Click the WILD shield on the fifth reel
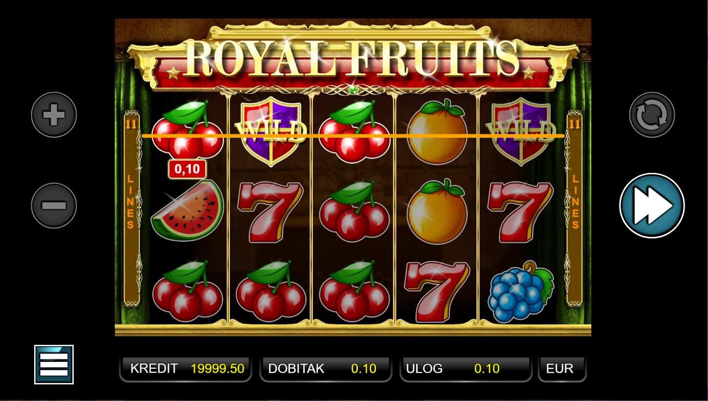Viewport: 708px width, 401px height. point(521,131)
